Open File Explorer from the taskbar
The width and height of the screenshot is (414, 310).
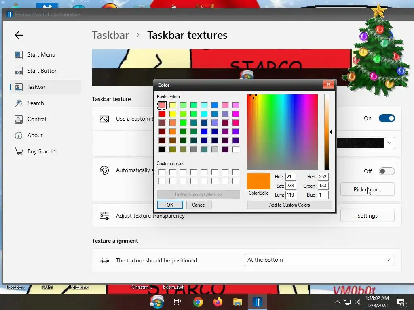coord(237,302)
